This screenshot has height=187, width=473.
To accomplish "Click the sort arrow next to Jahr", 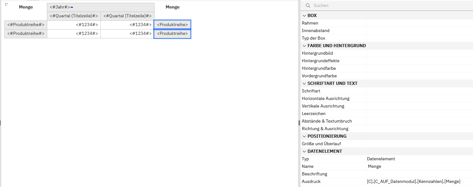I will 72,7.
